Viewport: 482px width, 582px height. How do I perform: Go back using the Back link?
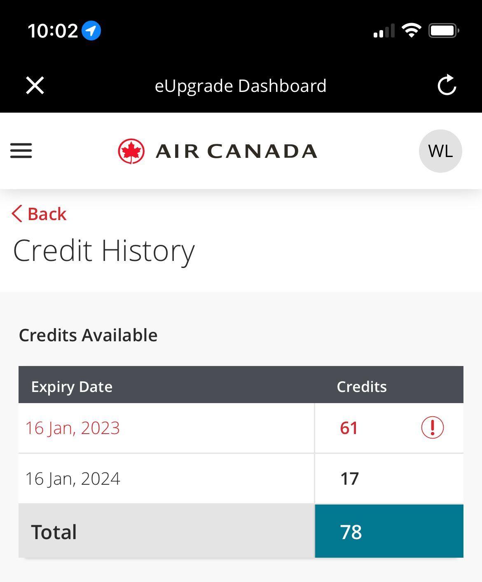pyautogui.click(x=47, y=214)
